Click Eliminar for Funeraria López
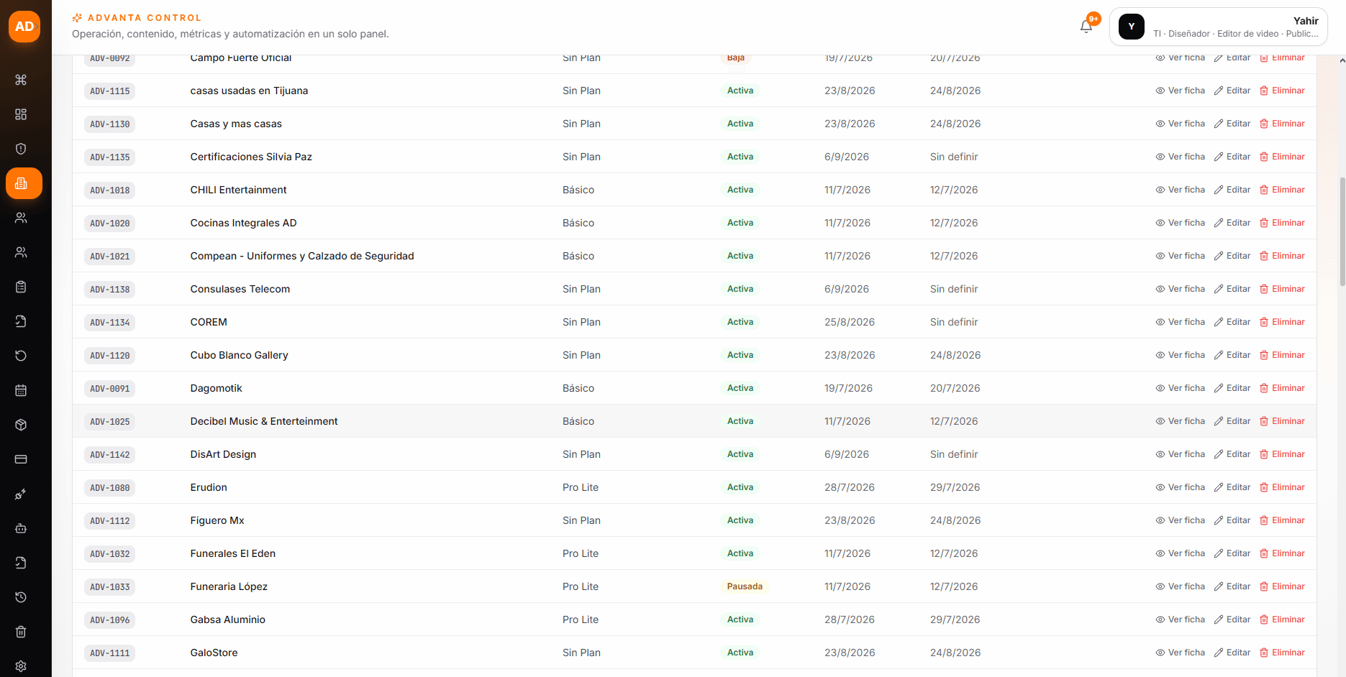 [1282, 586]
